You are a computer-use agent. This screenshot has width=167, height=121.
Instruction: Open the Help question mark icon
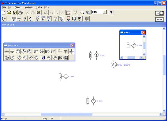click(111, 13)
